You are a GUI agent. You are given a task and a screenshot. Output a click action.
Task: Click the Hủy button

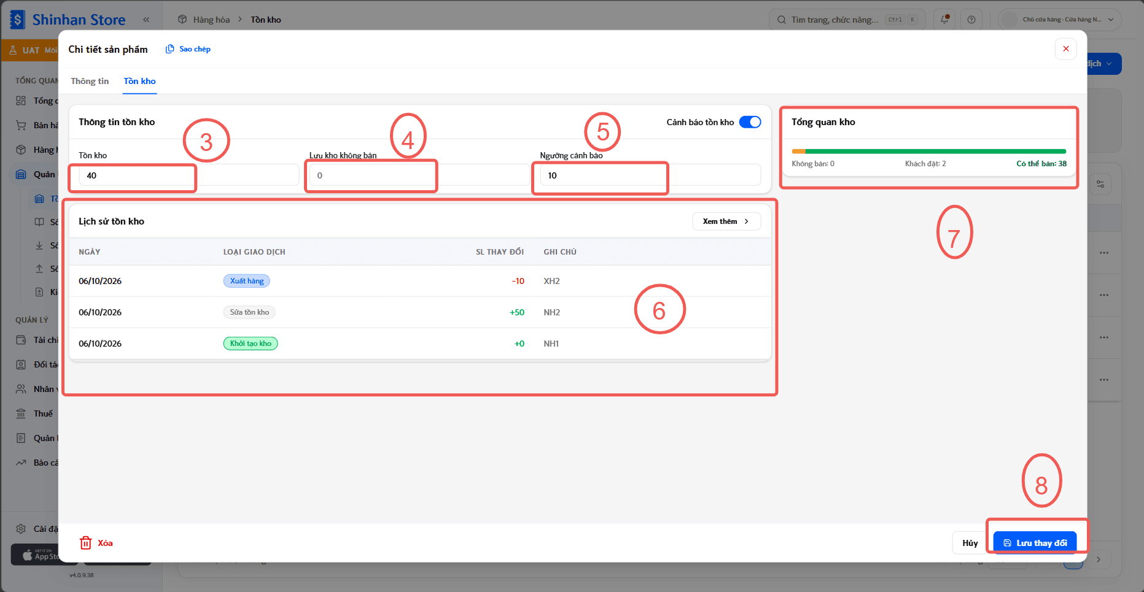[970, 543]
